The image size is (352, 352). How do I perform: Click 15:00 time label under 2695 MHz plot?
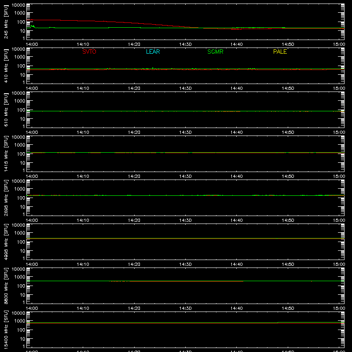point(339,220)
